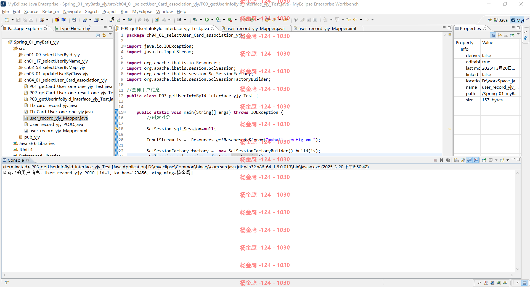This screenshot has width=530, height=287.
Task: Open the Back history dropdown arrow
Action: (361, 20)
